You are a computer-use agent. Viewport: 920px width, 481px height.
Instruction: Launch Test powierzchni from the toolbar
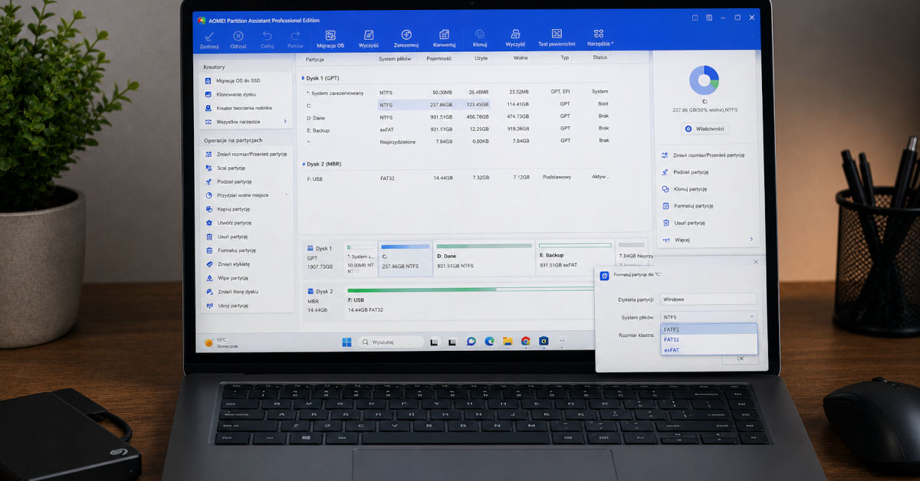click(557, 39)
